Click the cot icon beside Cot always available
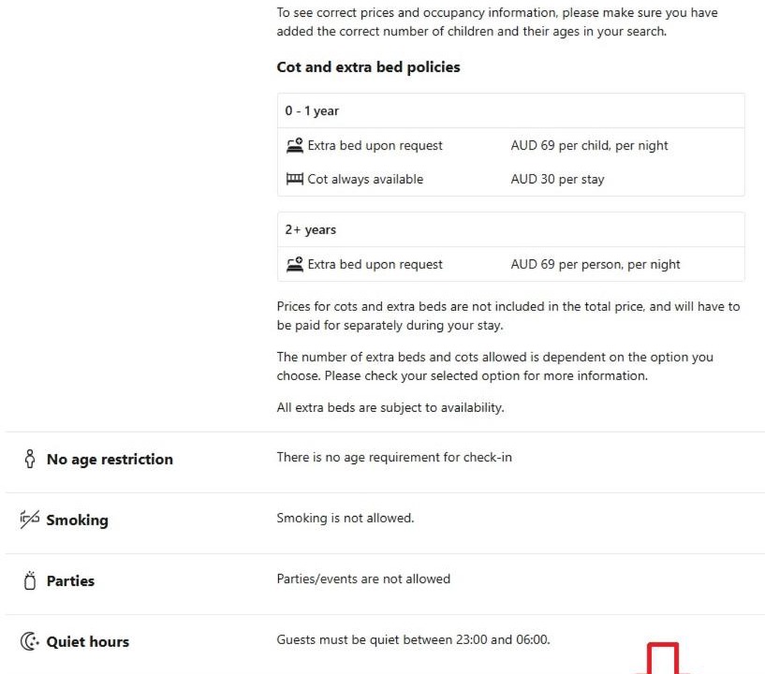This screenshot has width=765, height=674. (x=295, y=179)
